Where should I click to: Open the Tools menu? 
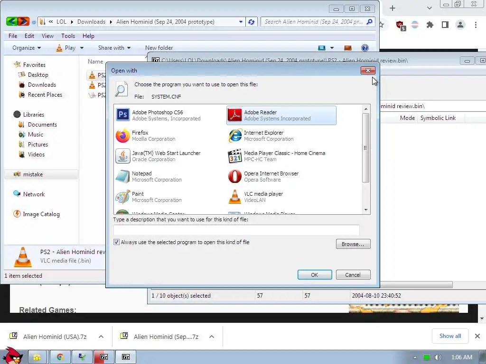(x=68, y=36)
